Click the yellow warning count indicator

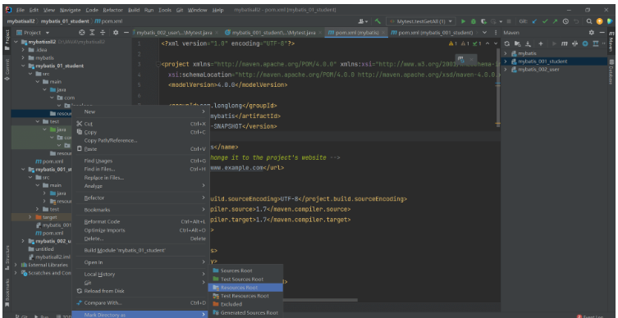453,43
